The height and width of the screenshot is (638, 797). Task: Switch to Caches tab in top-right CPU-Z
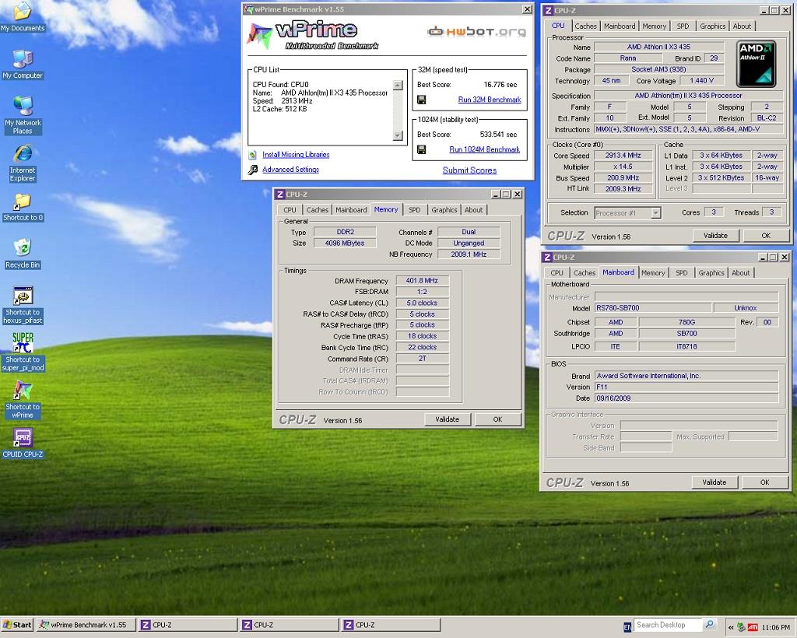point(585,26)
